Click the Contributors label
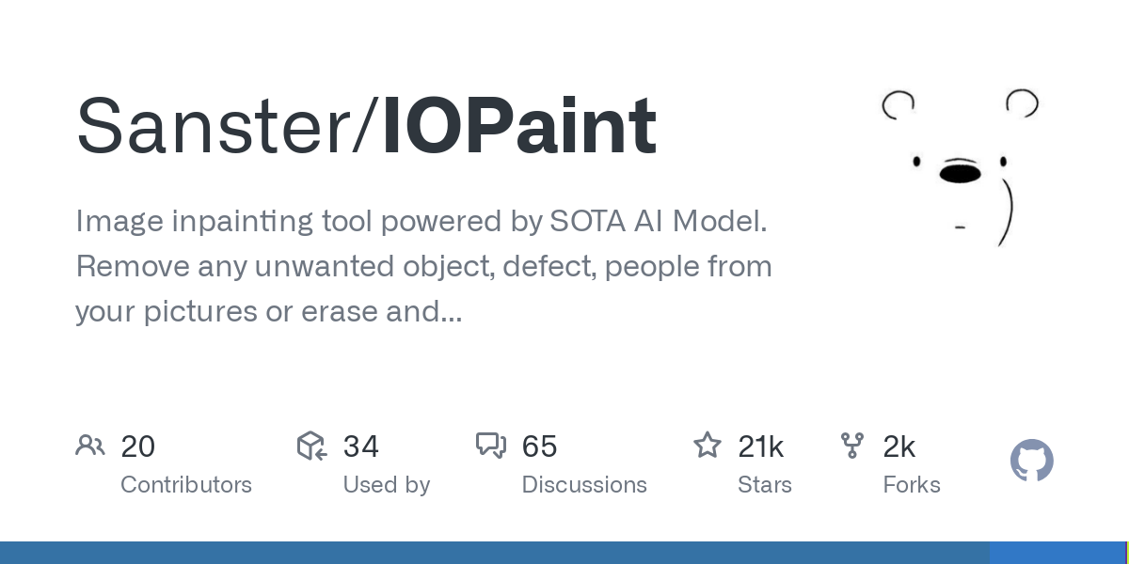 click(x=186, y=485)
